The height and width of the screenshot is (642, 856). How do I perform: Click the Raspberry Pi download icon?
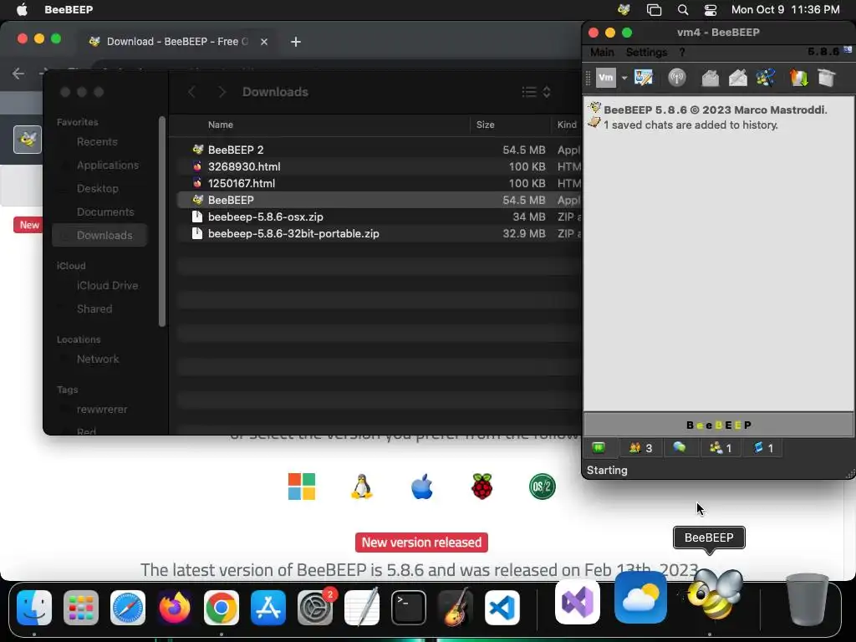[482, 487]
